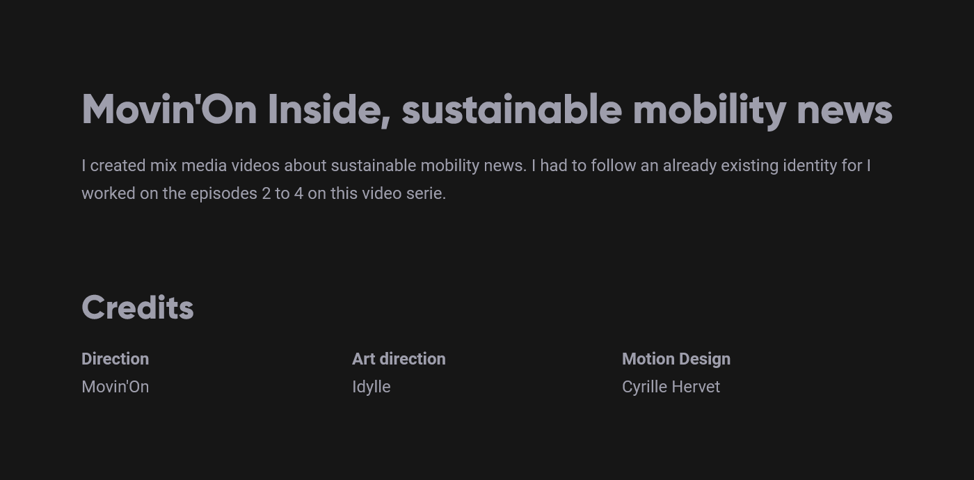Click "sustainable" in the large heading

(511, 110)
